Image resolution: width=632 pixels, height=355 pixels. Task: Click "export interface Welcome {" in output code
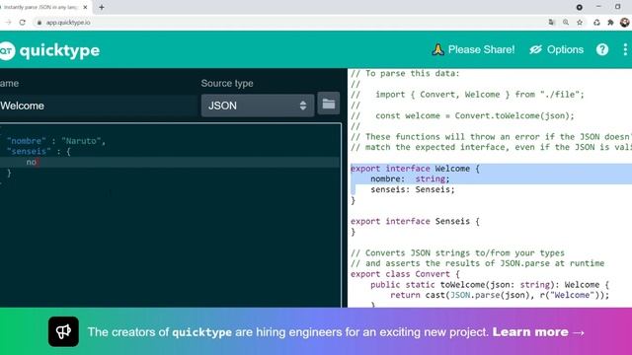(415, 169)
